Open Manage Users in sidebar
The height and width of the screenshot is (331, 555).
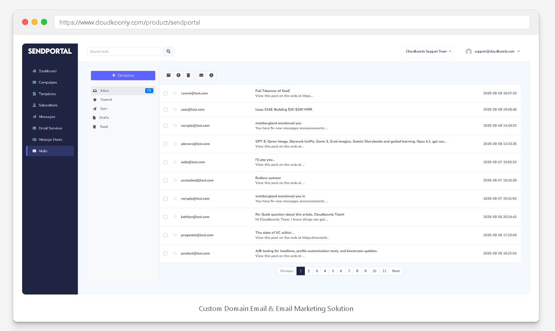[50, 140]
